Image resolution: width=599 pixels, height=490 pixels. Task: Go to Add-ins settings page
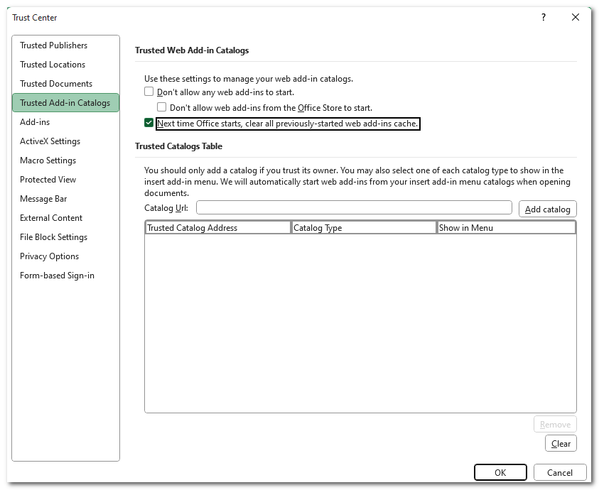tap(35, 122)
